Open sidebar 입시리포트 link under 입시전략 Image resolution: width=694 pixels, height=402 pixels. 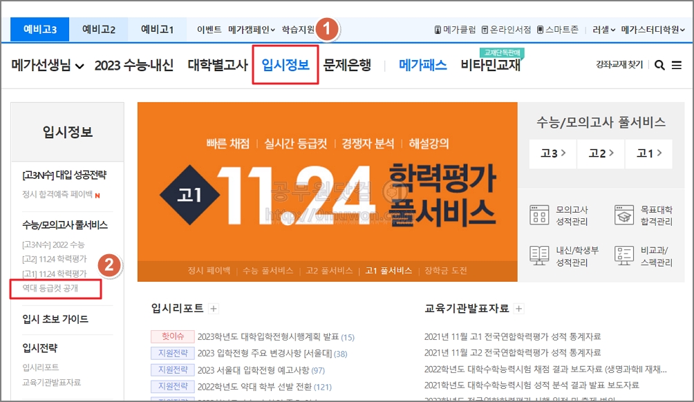(x=40, y=367)
